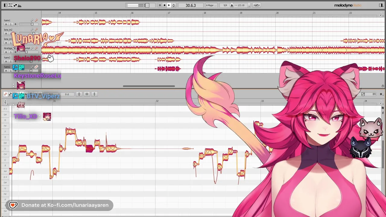Viewport: 386px width, 217px height.
Task: Select the harm1 track name
Action: tap(7, 20)
